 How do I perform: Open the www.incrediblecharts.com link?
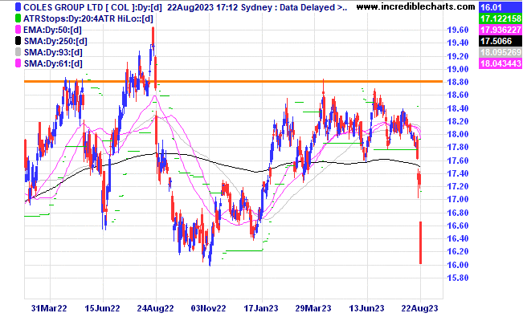[x=415, y=6]
